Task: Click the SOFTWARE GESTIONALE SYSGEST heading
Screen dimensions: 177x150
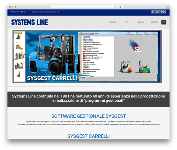Action: tap(88, 116)
